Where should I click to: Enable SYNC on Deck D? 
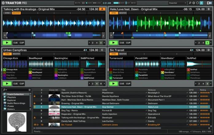[x=114, y=54]
